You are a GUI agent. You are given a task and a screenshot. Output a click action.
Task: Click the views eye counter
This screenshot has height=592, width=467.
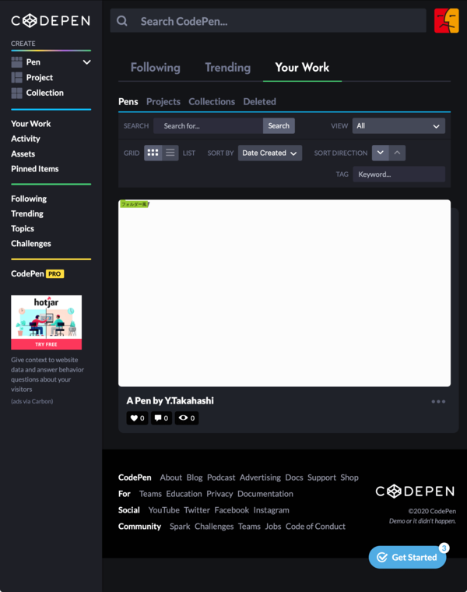tap(187, 418)
